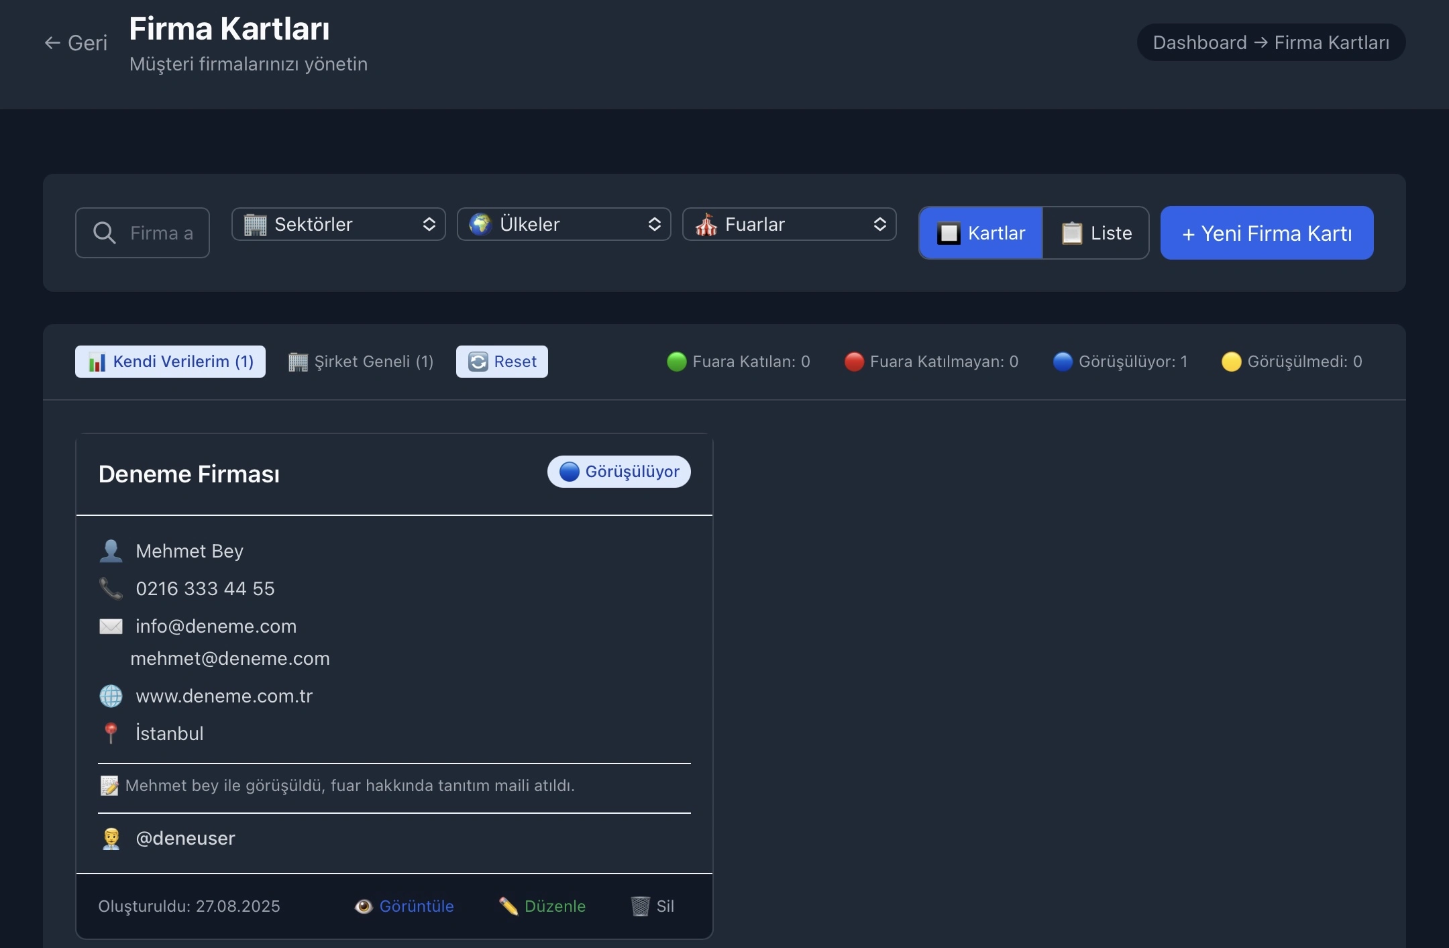Open the Fuarlar fair filter dropdown
This screenshot has width=1449, height=948.
[x=789, y=224]
